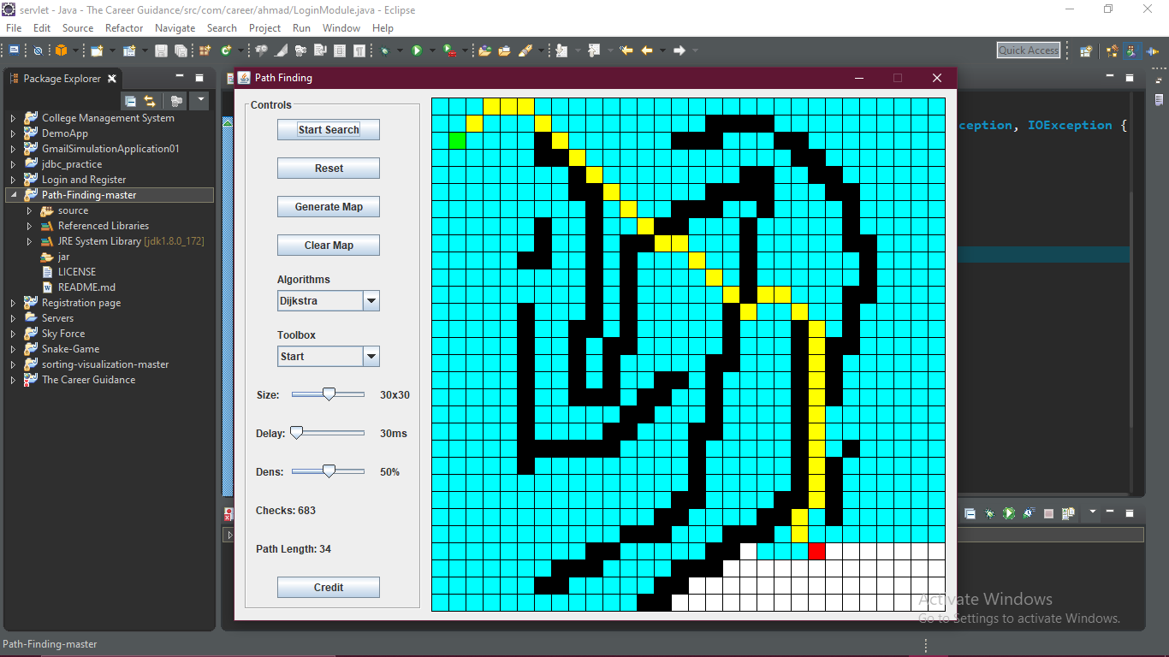Click the green Run icon in the Servers view toolbar

[1009, 513]
